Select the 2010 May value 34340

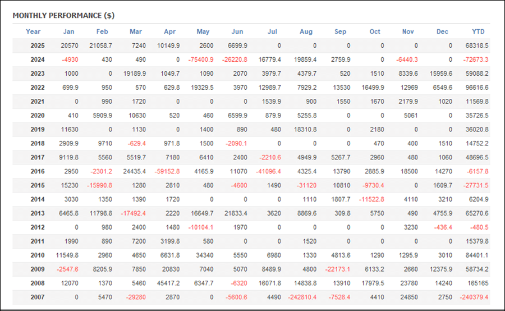point(204,255)
